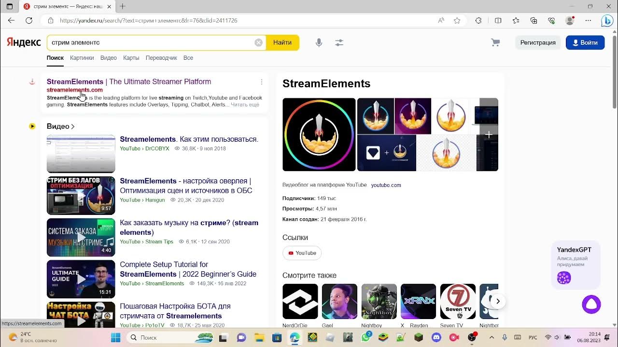This screenshot has height=347, width=618.
Task: Open the youtube.com source link
Action: tap(386, 185)
